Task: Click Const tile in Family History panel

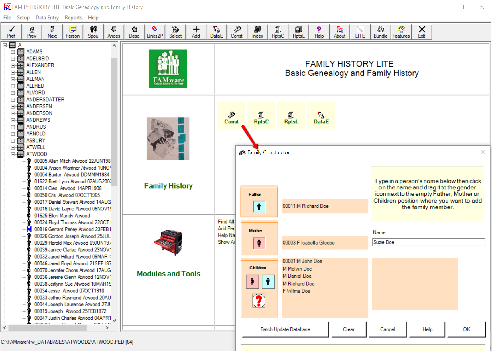Action: (231, 115)
